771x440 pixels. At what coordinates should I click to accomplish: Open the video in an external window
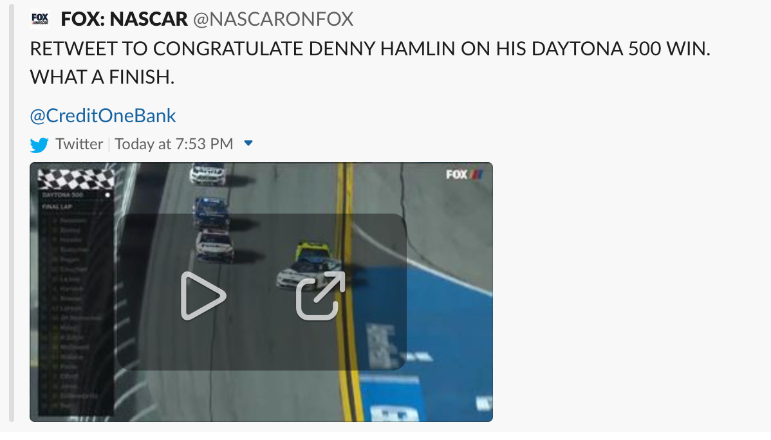[x=320, y=296]
